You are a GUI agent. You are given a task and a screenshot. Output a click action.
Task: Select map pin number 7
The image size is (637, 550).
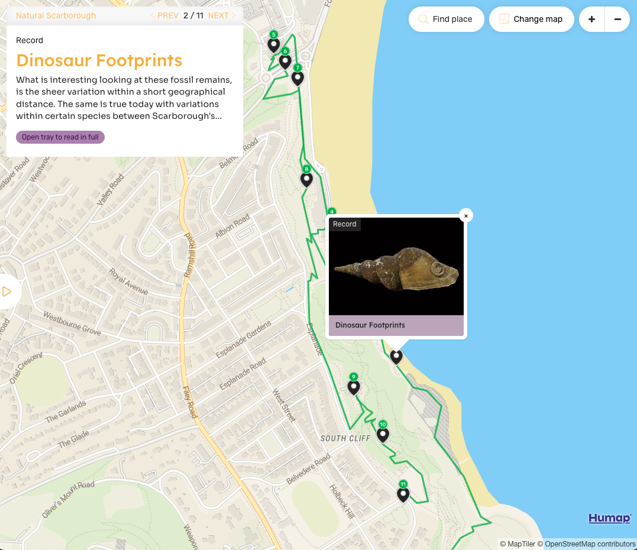(298, 76)
